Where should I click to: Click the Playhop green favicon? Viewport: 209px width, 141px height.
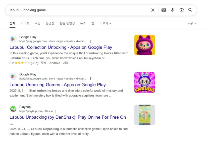pos(13,109)
